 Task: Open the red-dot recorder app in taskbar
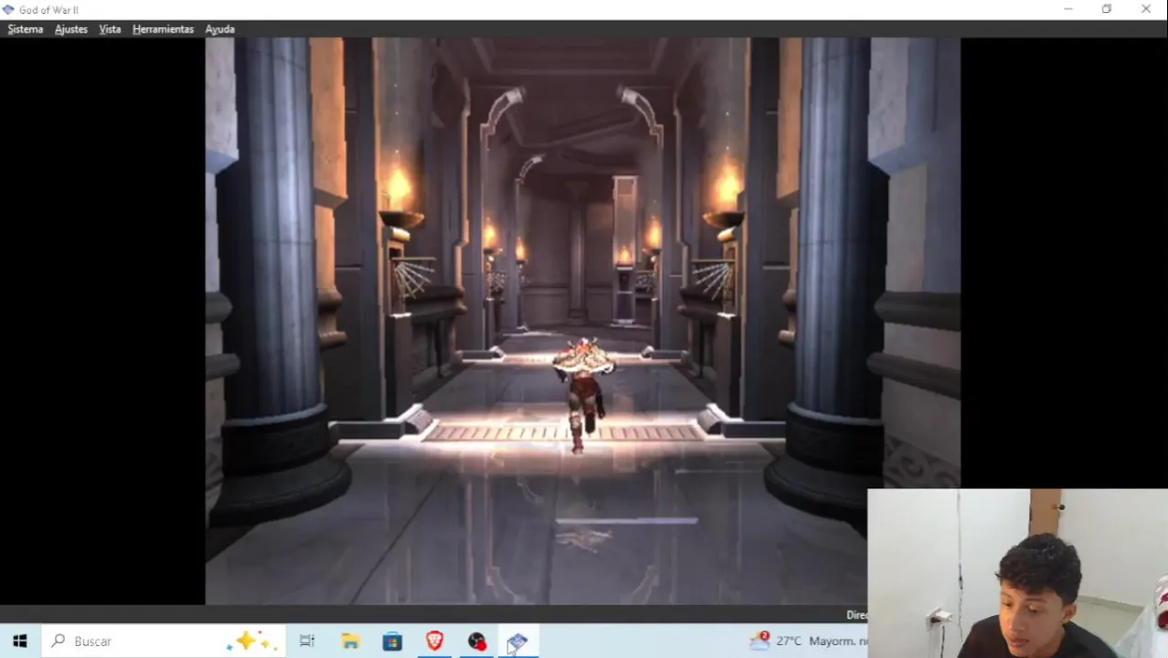click(x=477, y=642)
